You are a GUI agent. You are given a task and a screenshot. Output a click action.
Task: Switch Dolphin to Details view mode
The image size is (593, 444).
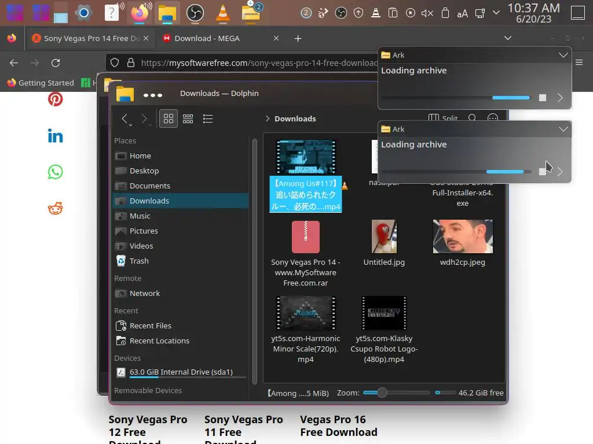point(208,119)
